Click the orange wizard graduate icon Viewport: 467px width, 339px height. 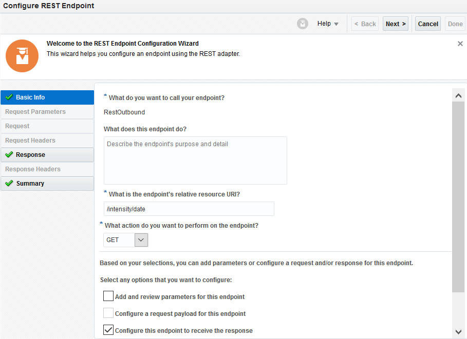point(22,55)
